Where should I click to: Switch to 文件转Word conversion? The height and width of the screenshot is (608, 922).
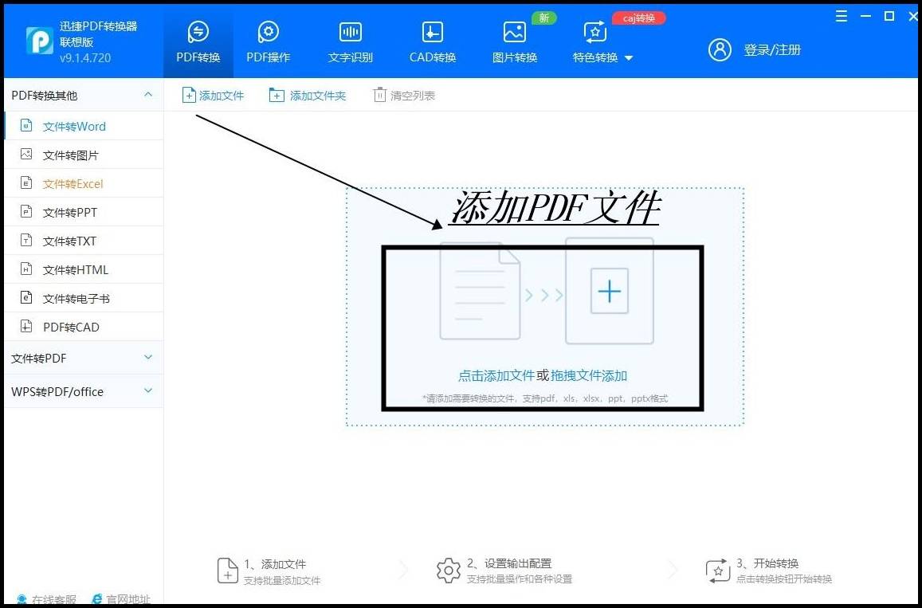point(73,126)
